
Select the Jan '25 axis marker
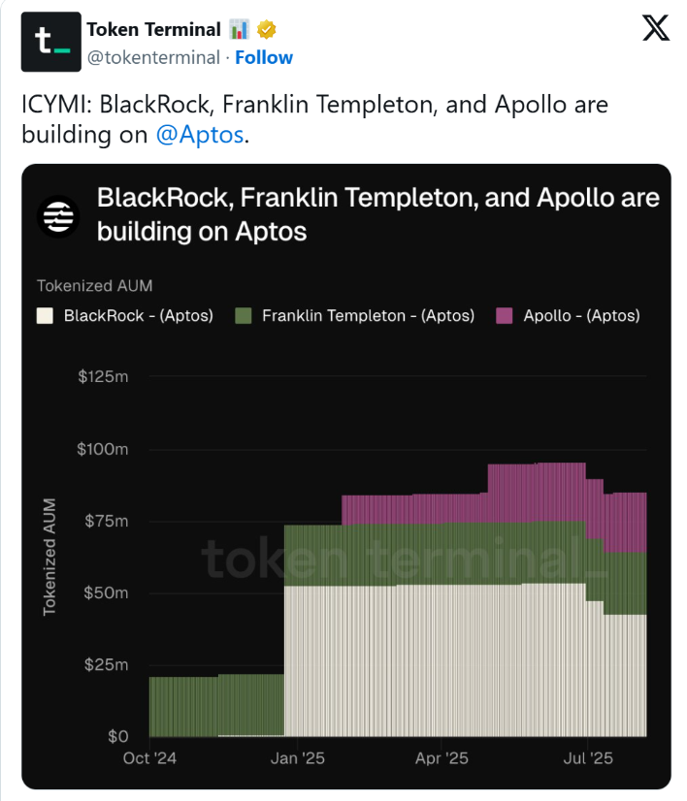click(298, 758)
